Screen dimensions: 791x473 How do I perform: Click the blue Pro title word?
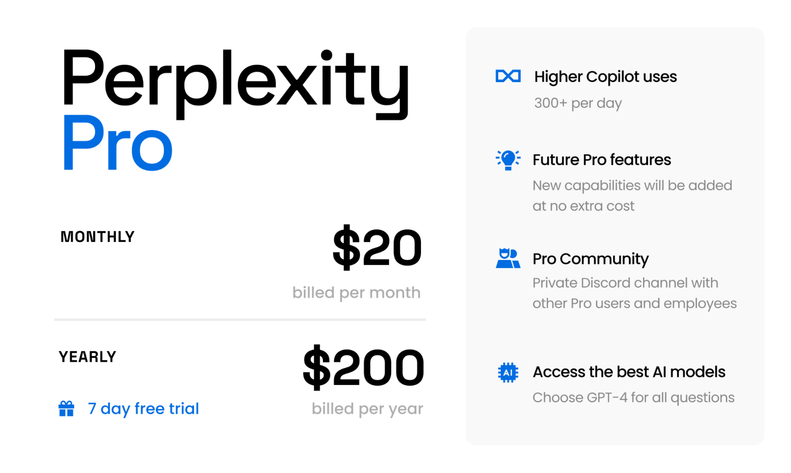click(118, 143)
